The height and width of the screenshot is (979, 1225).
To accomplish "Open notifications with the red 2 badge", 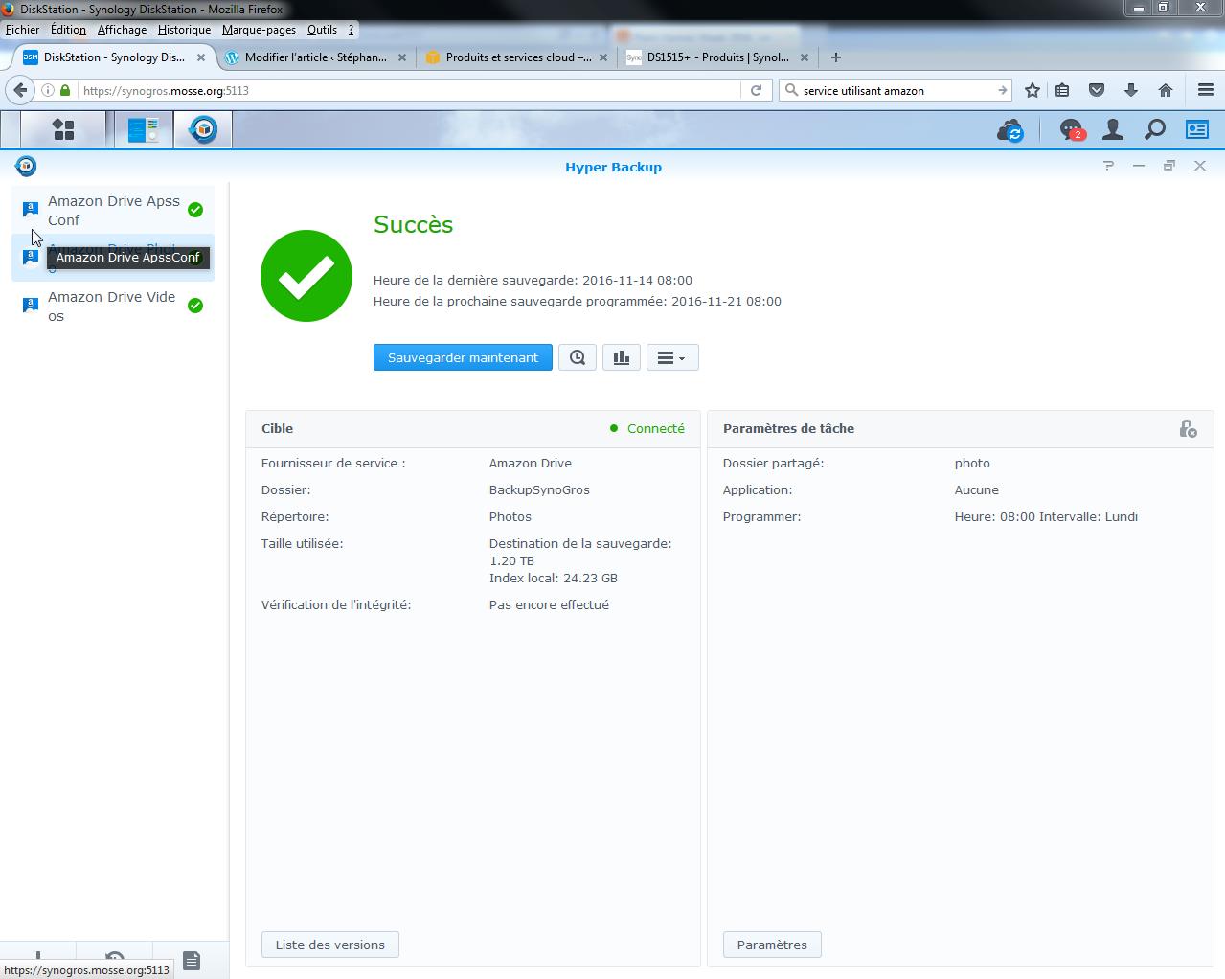I will 1070,129.
